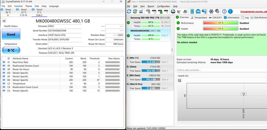Click the 'Power-On Hours' attribute row
Image resolution: width=267 pixels, height=130 pixels.
pyautogui.click(x=61, y=69)
